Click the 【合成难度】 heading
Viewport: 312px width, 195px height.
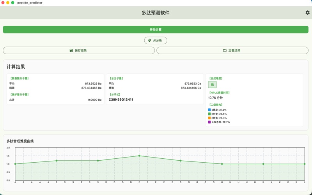[216, 78]
